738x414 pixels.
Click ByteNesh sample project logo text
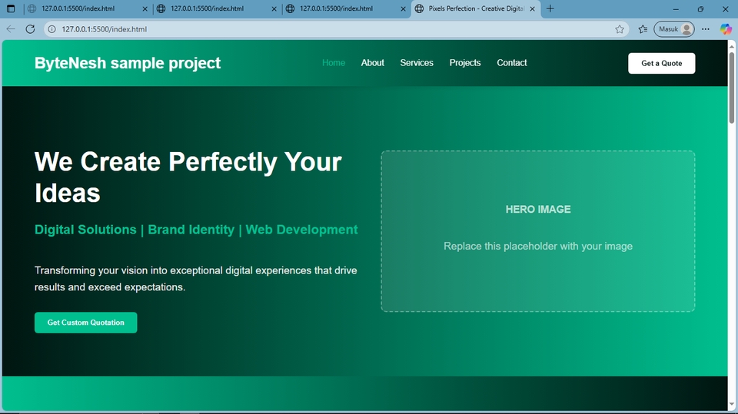pyautogui.click(x=128, y=63)
